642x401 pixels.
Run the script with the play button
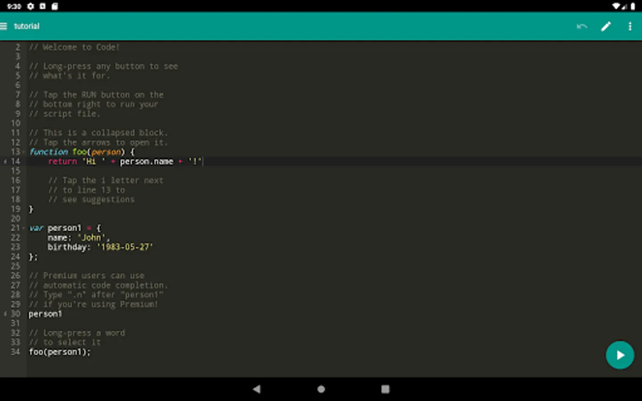[x=620, y=355]
